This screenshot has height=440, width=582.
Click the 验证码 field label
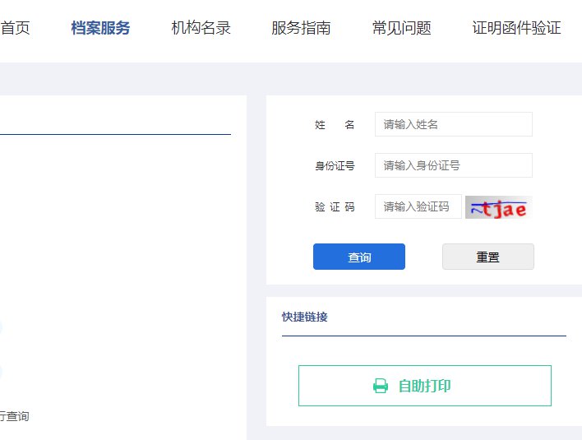pyautogui.click(x=334, y=207)
